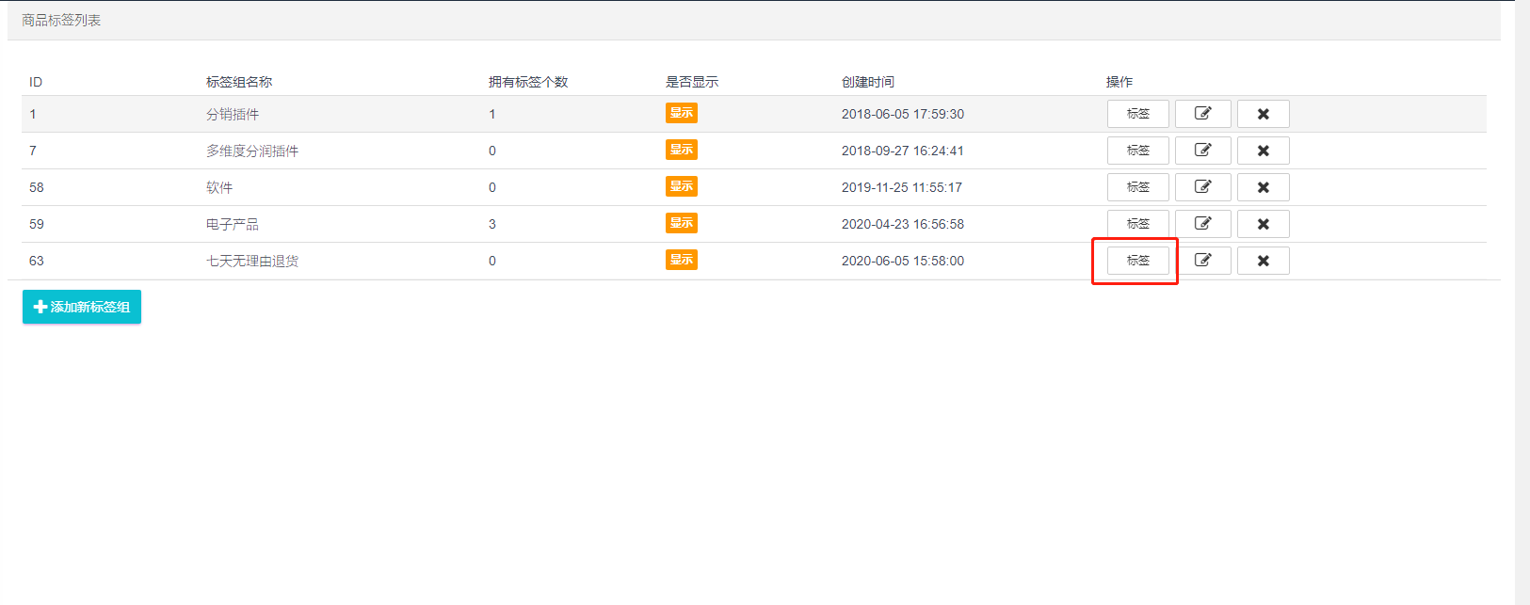Image resolution: width=1530 pixels, height=605 pixels.
Task: Click the 创建时间 column header
Action: pos(868,82)
